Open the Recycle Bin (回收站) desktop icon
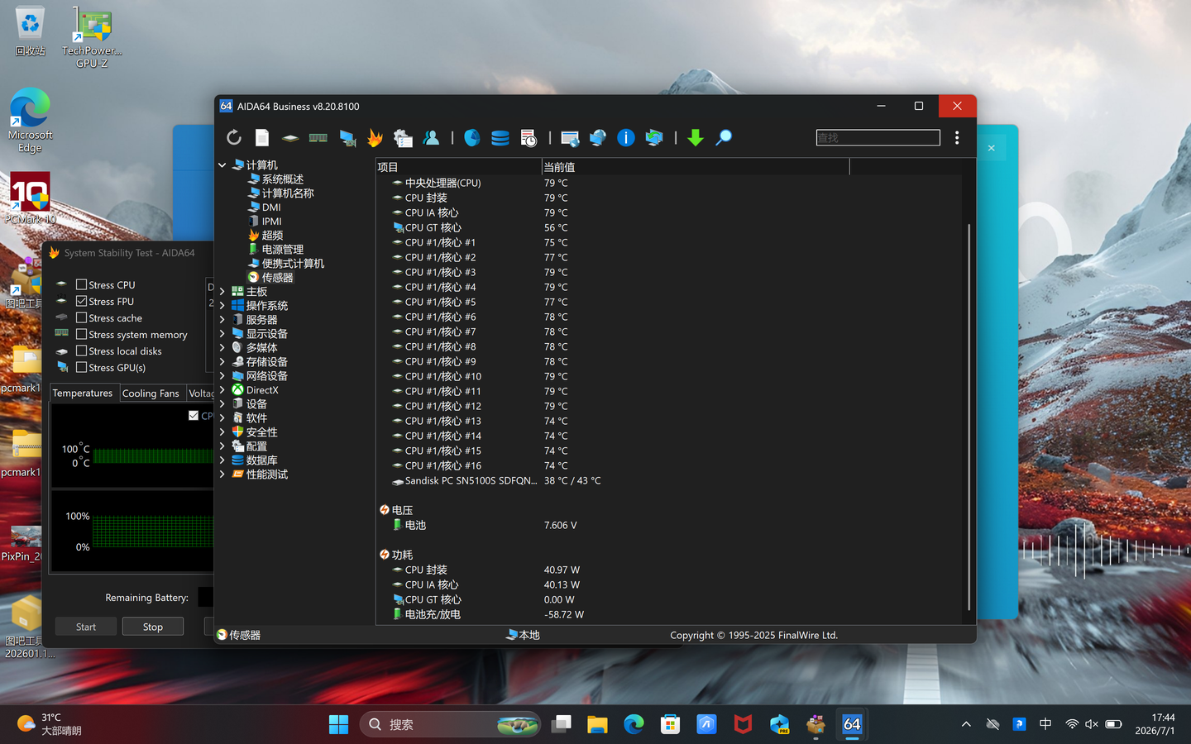 point(30,31)
